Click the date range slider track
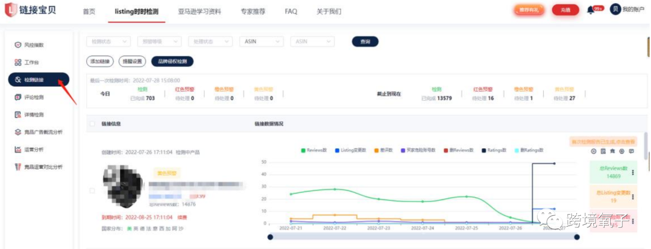 [x=423, y=236]
